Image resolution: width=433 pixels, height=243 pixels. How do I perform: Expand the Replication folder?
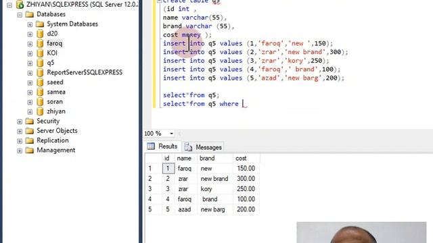click(20, 141)
